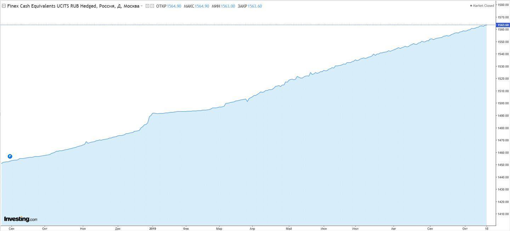This screenshot has height=231, width=510.
Task: Click the 1580.00 tick on the price axis
Action: (x=503, y=5)
